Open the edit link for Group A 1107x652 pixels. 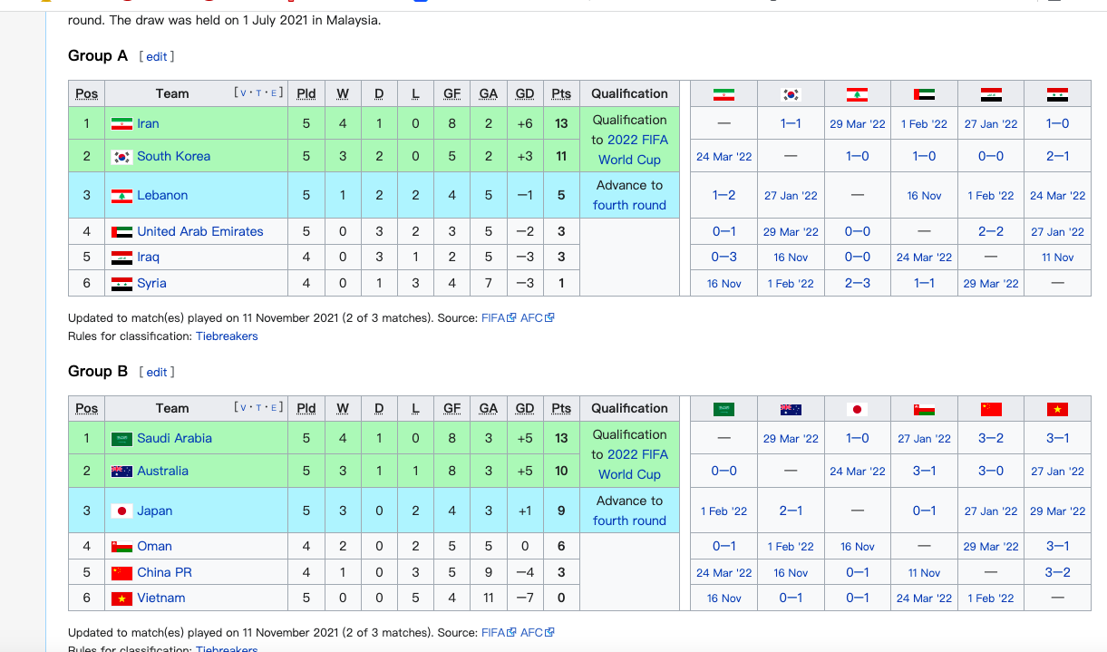point(156,55)
